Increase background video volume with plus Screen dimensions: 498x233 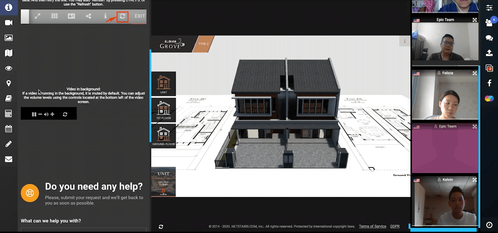point(52,114)
